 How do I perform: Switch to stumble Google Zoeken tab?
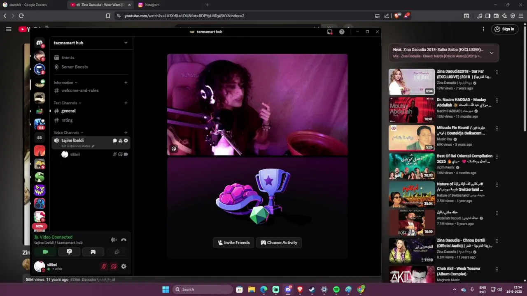[33, 5]
